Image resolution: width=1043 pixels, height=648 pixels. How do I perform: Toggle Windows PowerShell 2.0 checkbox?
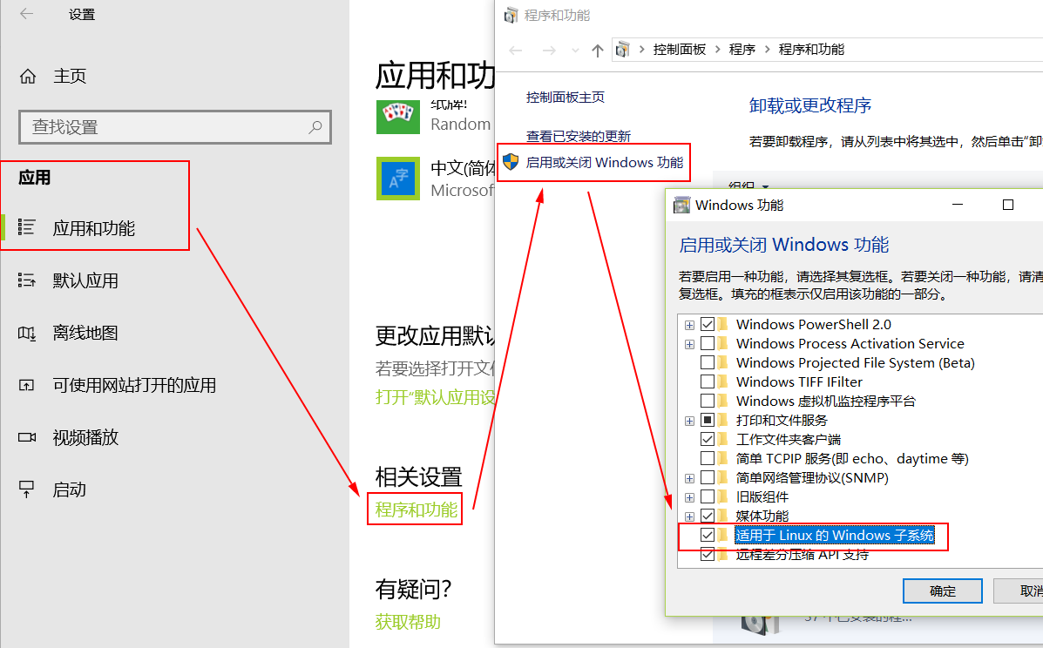[x=708, y=324]
